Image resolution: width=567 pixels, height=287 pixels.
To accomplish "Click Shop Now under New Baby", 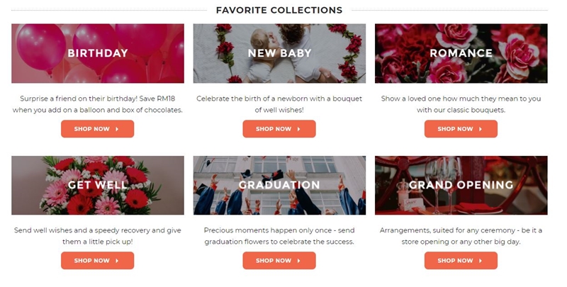I will coord(279,129).
